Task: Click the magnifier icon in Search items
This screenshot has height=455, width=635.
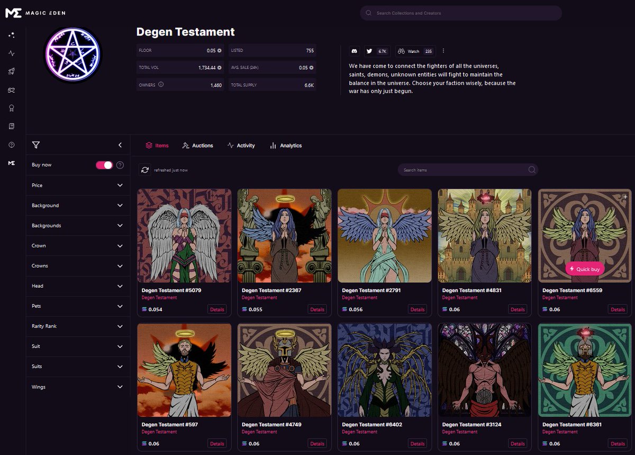Action: 531,170
